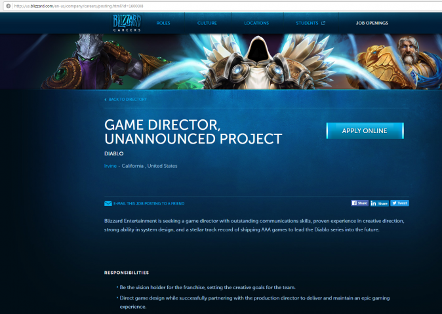Share the posting on Facebook
The image size is (442, 314).
359,203
